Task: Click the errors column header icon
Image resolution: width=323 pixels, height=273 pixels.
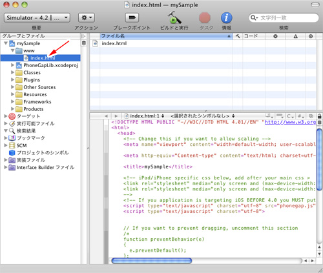Action: click(275, 36)
